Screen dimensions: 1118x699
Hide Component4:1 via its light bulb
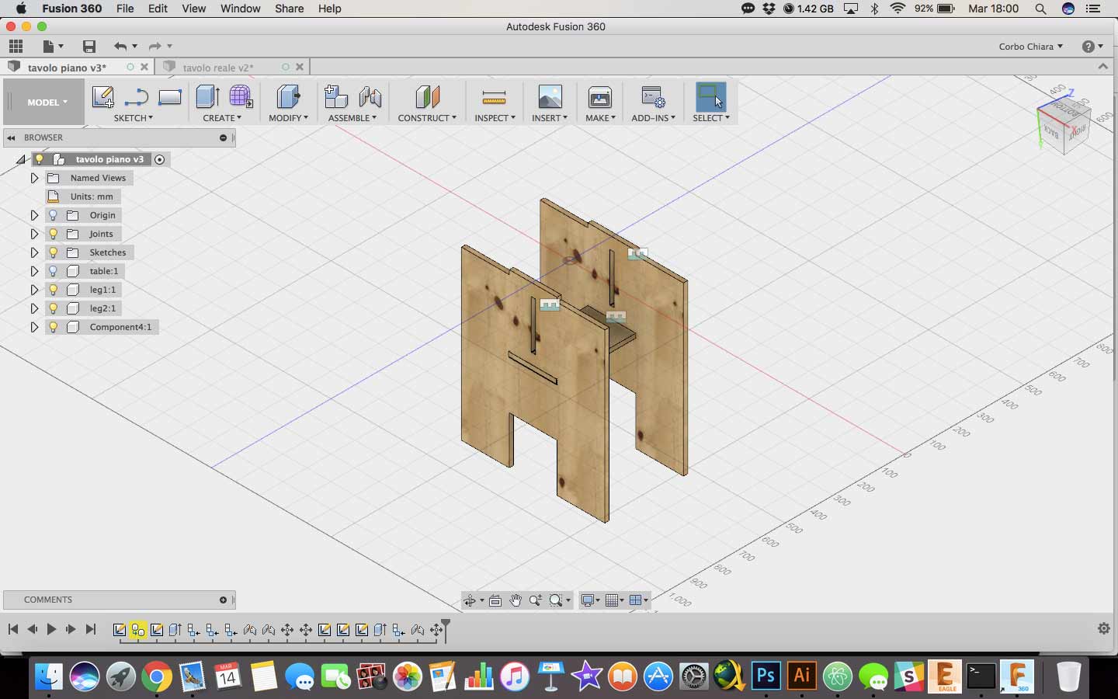pos(53,327)
